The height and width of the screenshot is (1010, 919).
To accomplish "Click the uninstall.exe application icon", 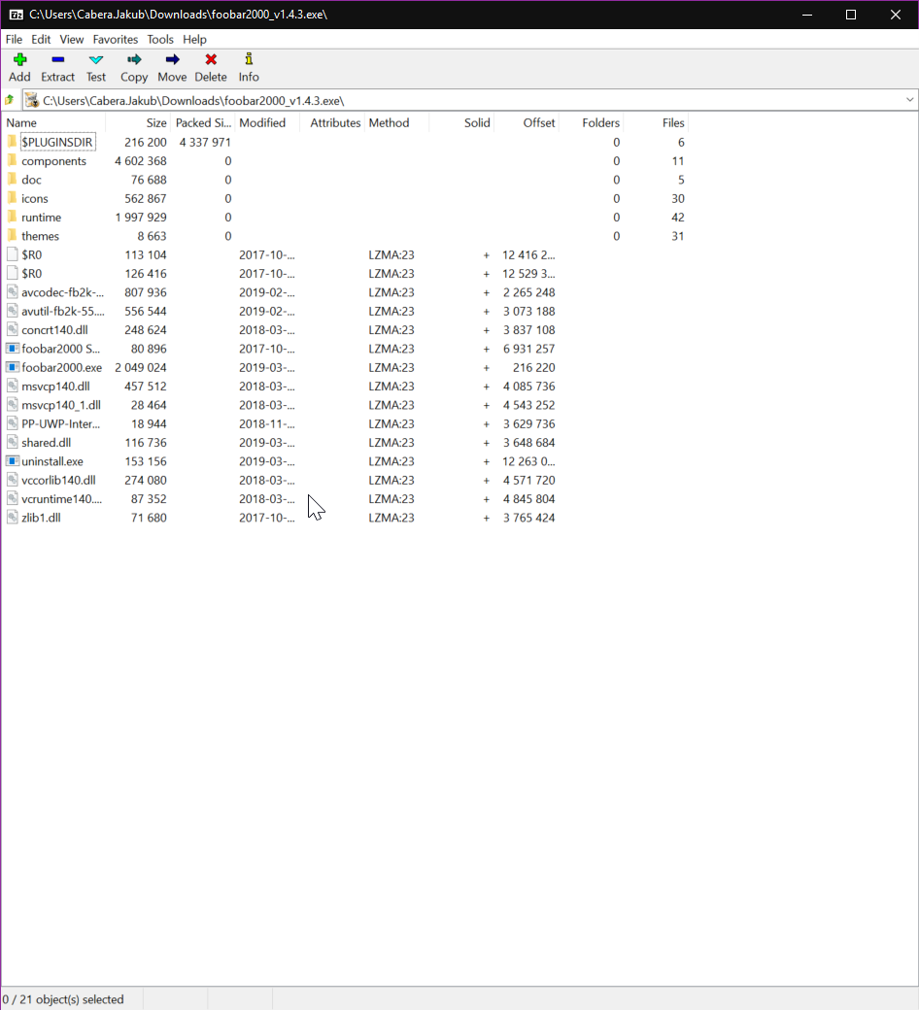I will 13,461.
